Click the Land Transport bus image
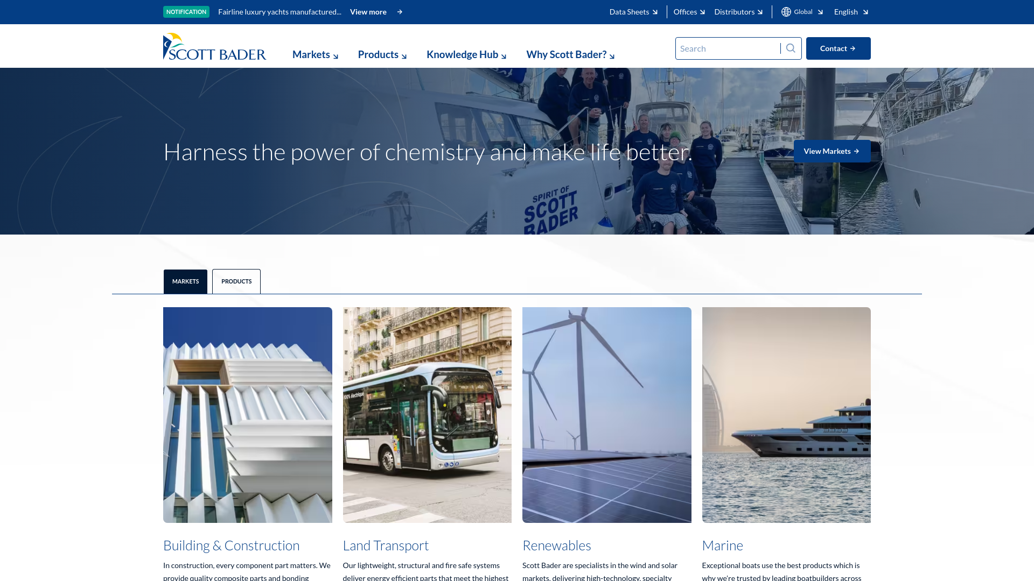The image size is (1034, 581). coord(427,415)
